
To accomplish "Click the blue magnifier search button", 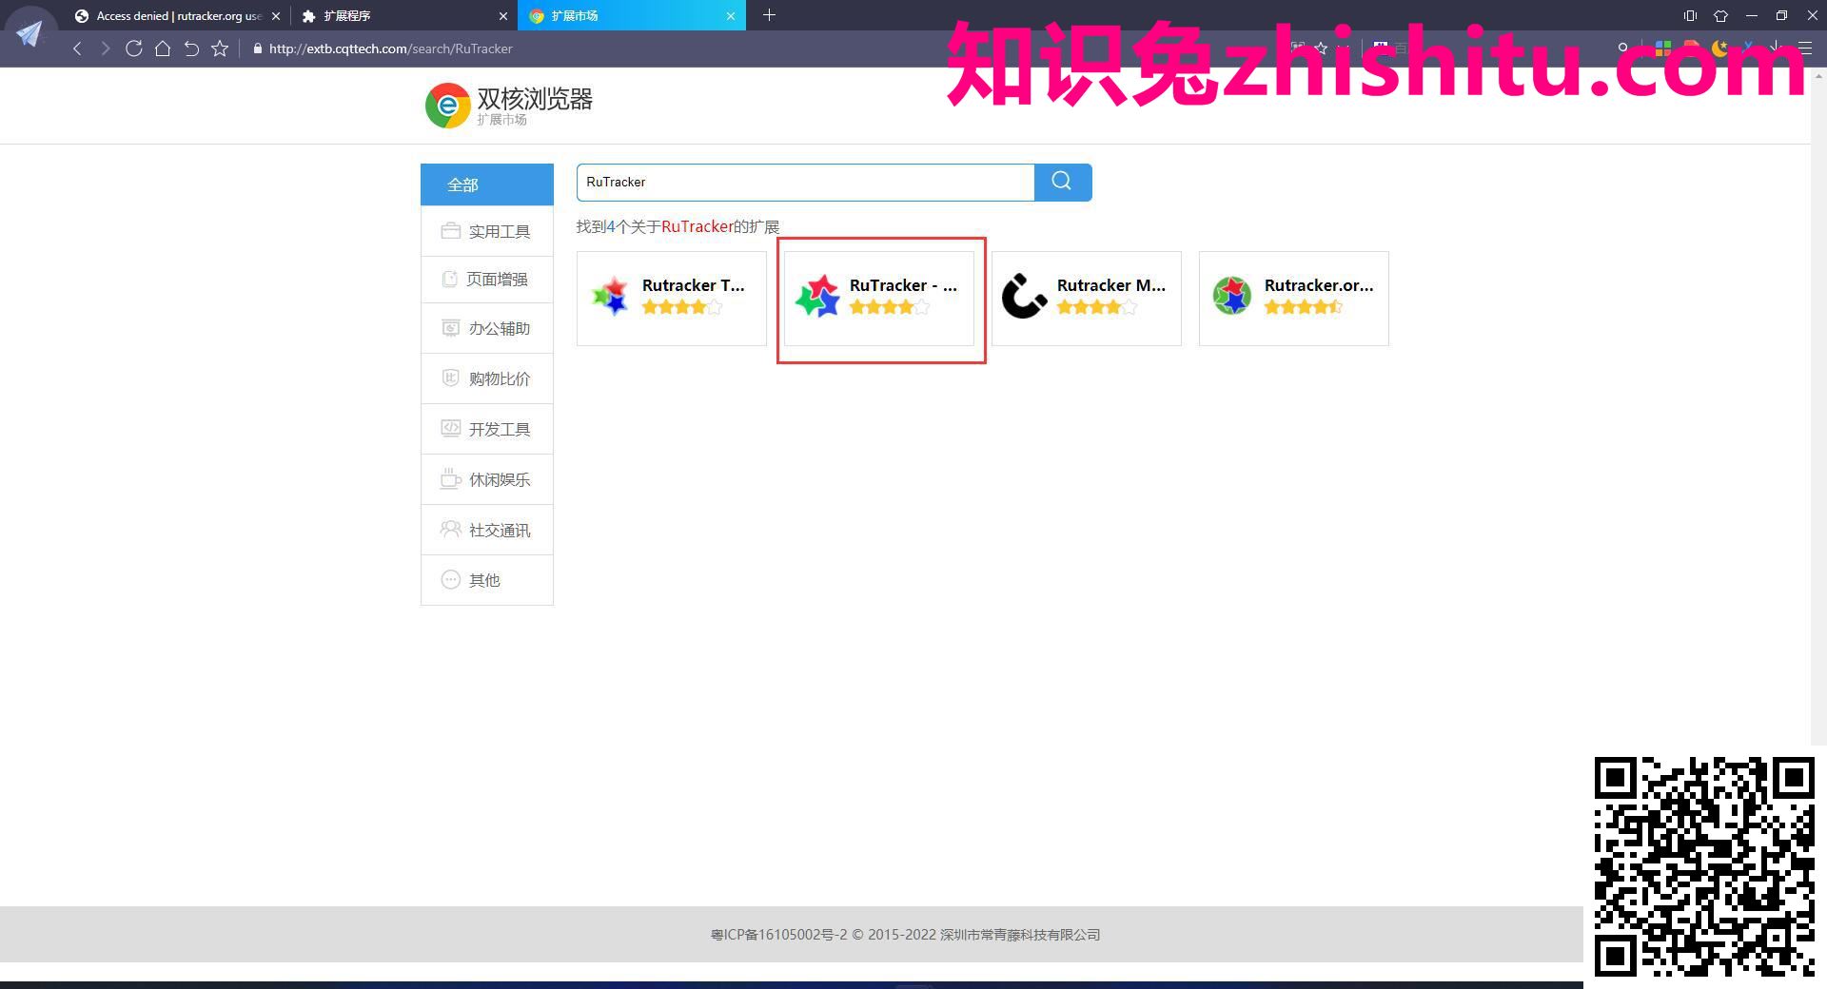I will [x=1063, y=182].
